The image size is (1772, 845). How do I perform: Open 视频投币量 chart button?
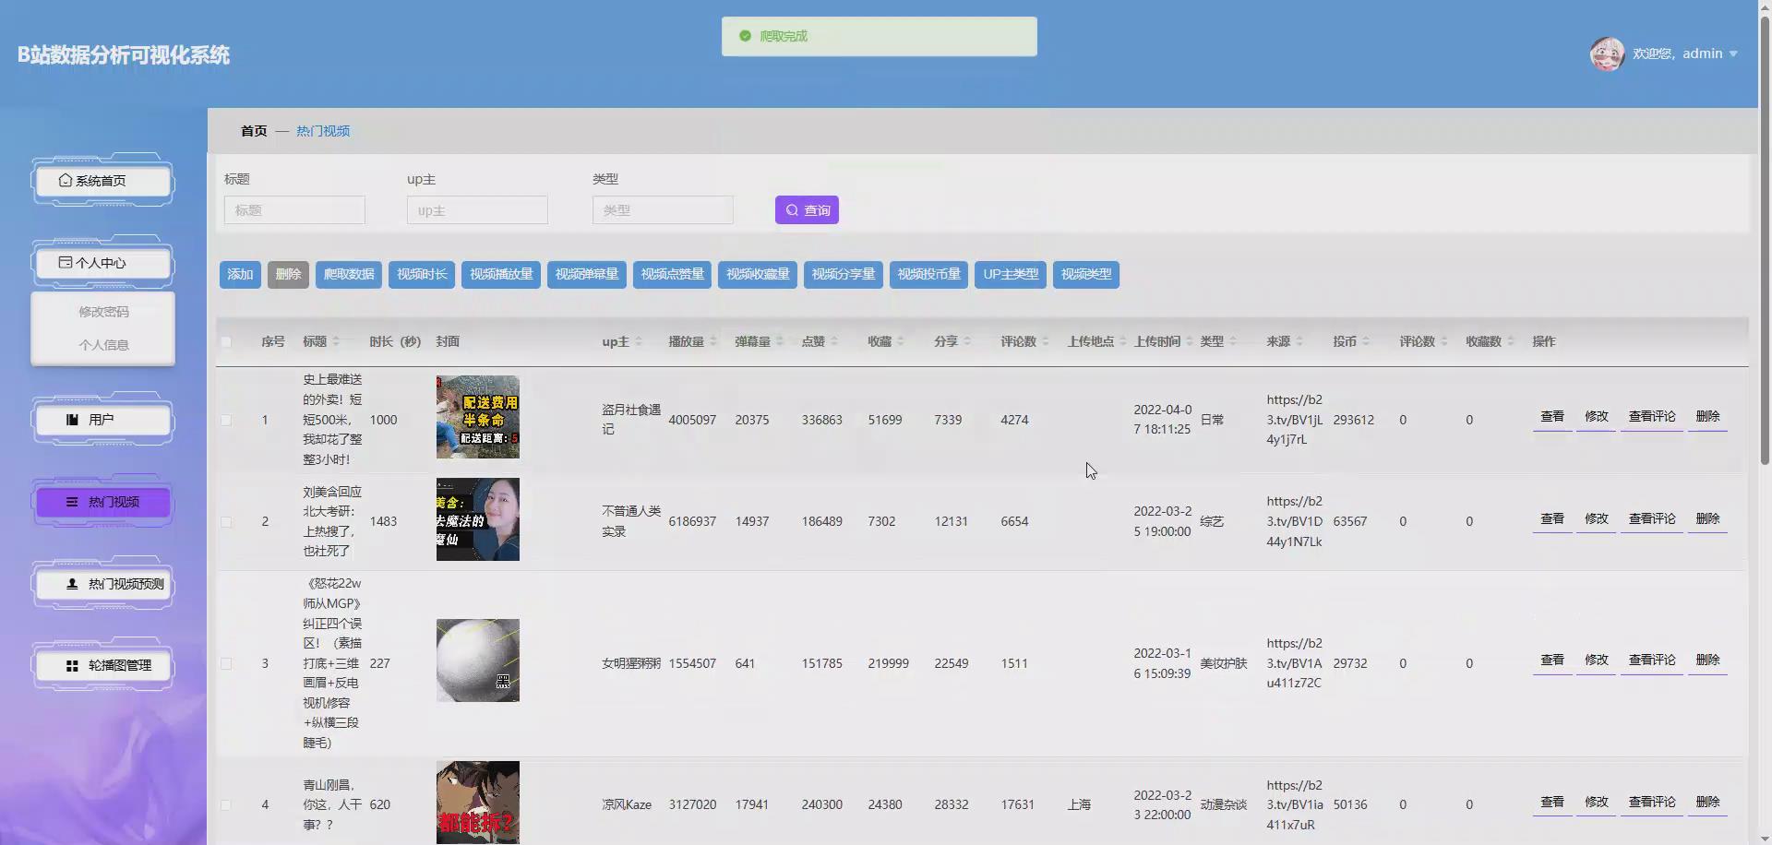928,274
